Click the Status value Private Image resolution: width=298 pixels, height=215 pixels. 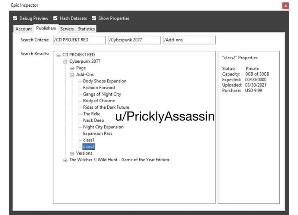(253, 69)
